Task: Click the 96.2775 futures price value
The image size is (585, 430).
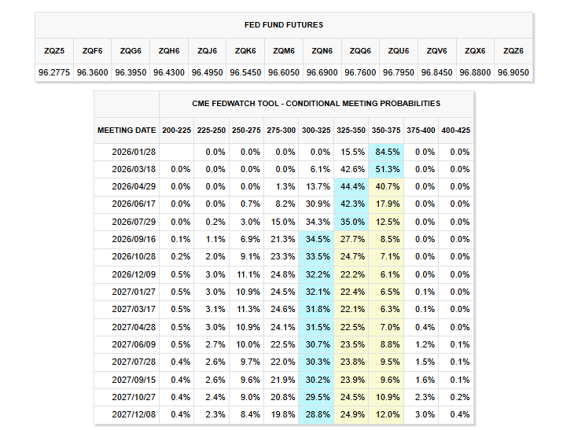Action: (x=54, y=72)
